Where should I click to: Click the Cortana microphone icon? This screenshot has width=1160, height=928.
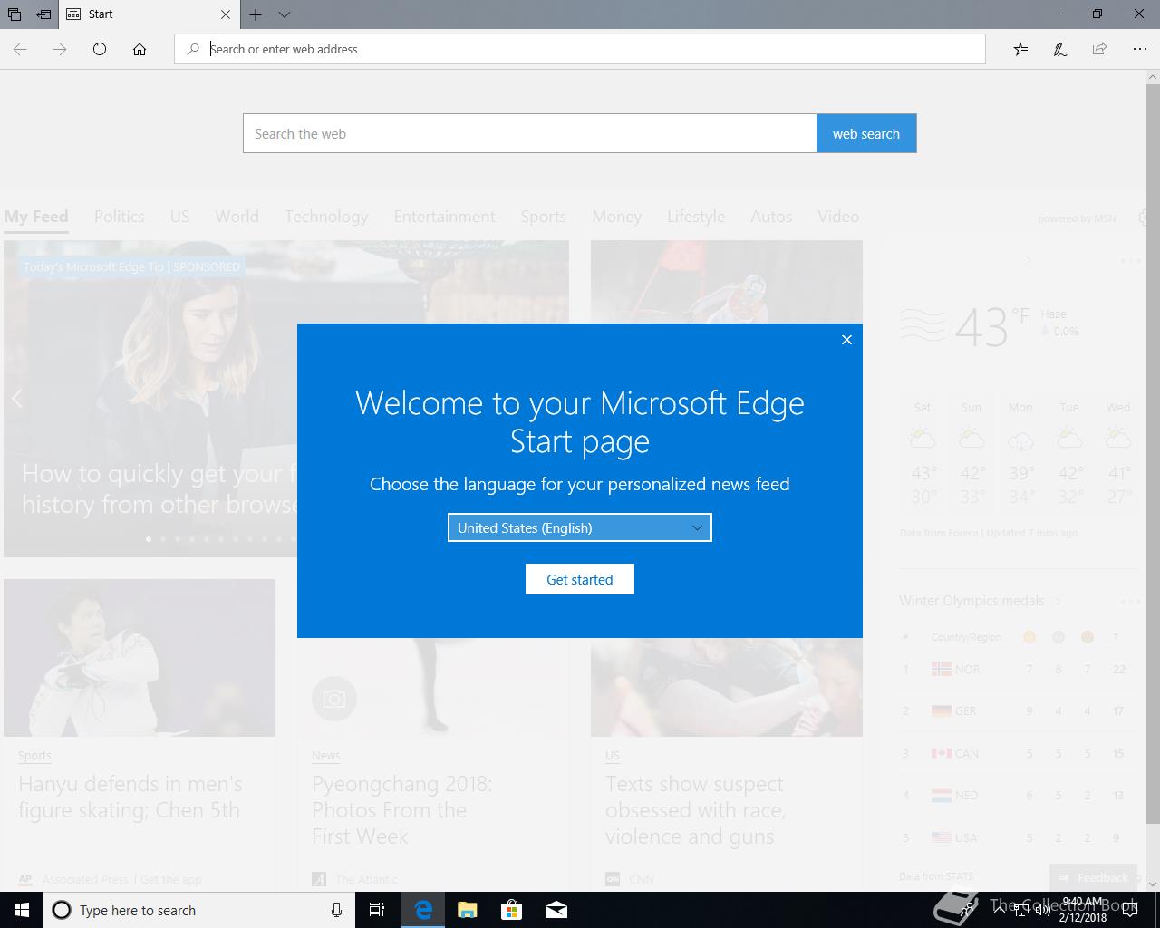[x=336, y=910]
